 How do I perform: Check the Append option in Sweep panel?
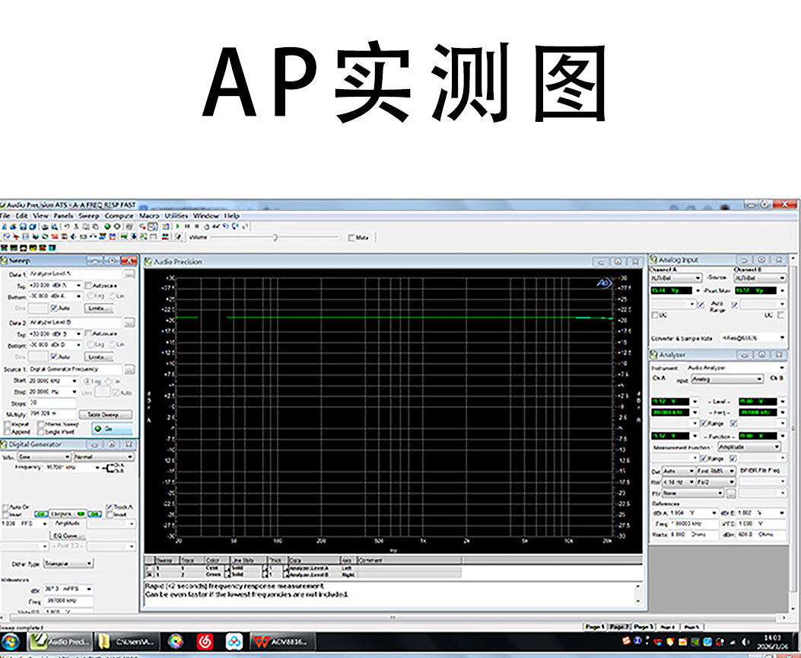[x=7, y=432]
